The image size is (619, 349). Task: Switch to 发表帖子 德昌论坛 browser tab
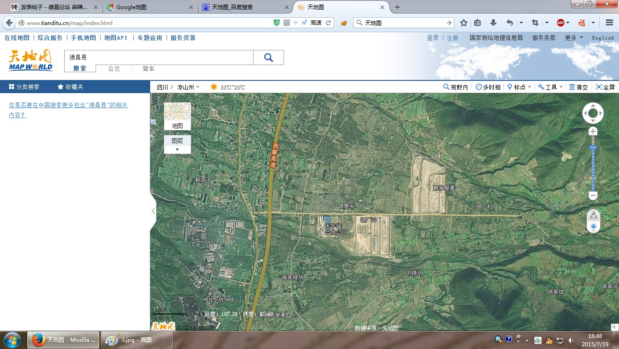tap(55, 7)
